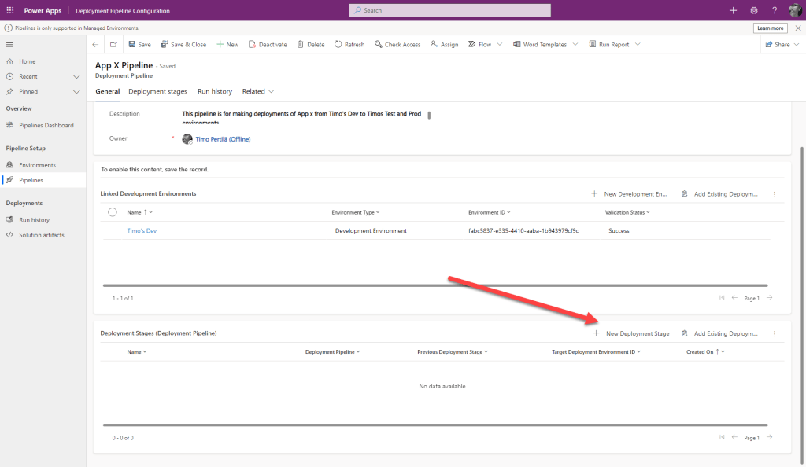The width and height of the screenshot is (806, 467).
Task: Expand the Recent section in sidebar
Action: [76, 76]
